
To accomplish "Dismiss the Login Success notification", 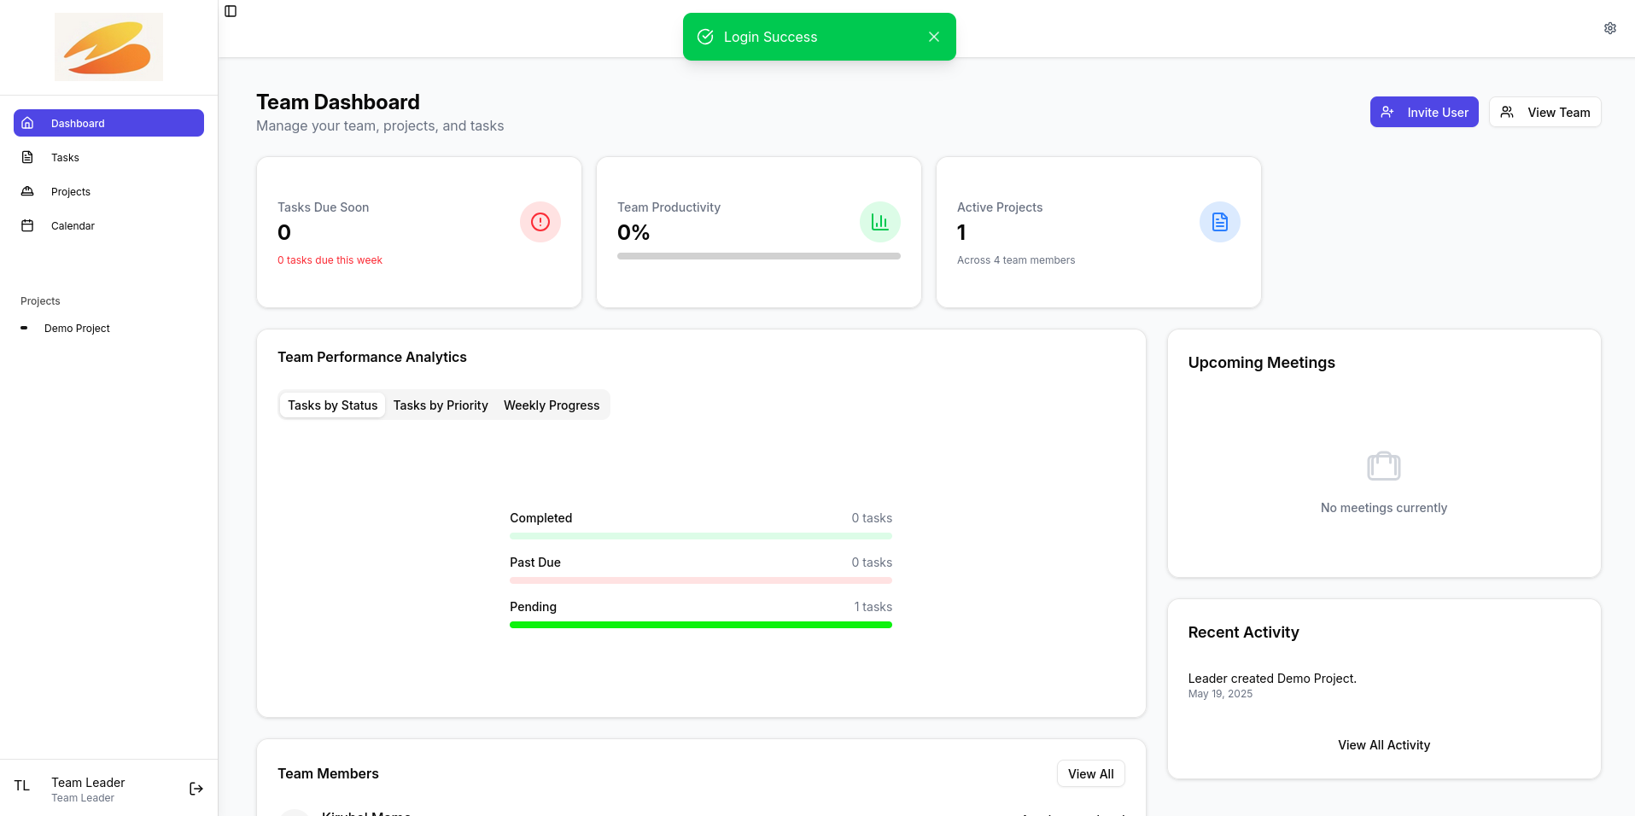I will (x=933, y=37).
